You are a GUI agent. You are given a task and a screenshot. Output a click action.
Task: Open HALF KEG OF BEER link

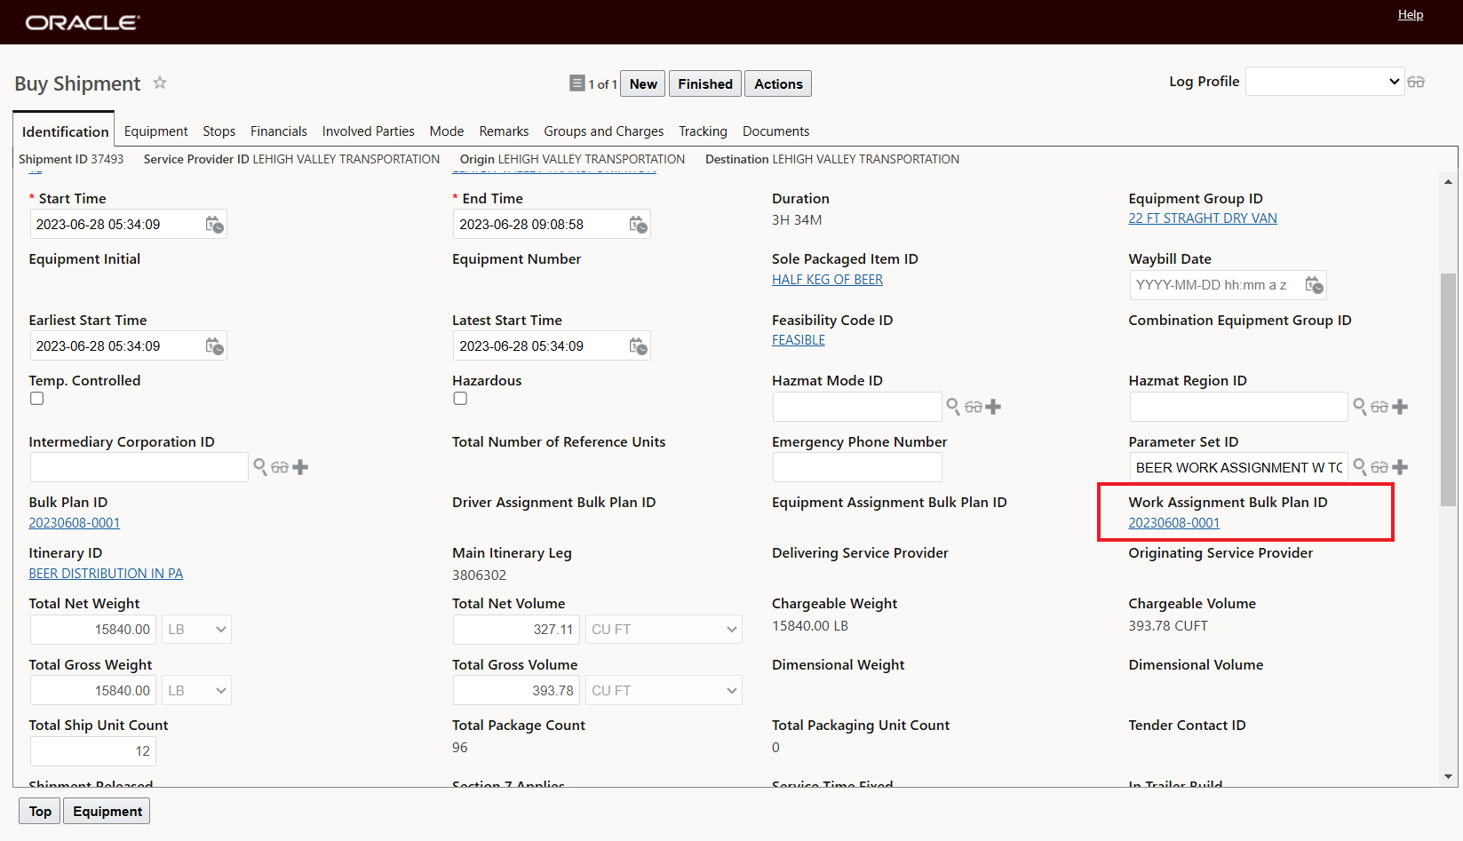827,280
